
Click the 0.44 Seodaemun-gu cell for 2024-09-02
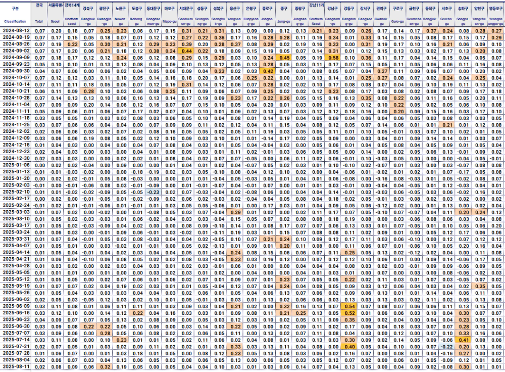point(186,51)
